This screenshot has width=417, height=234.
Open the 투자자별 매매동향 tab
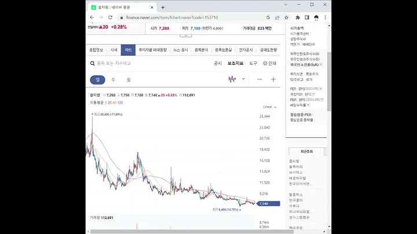pyautogui.click(x=153, y=50)
